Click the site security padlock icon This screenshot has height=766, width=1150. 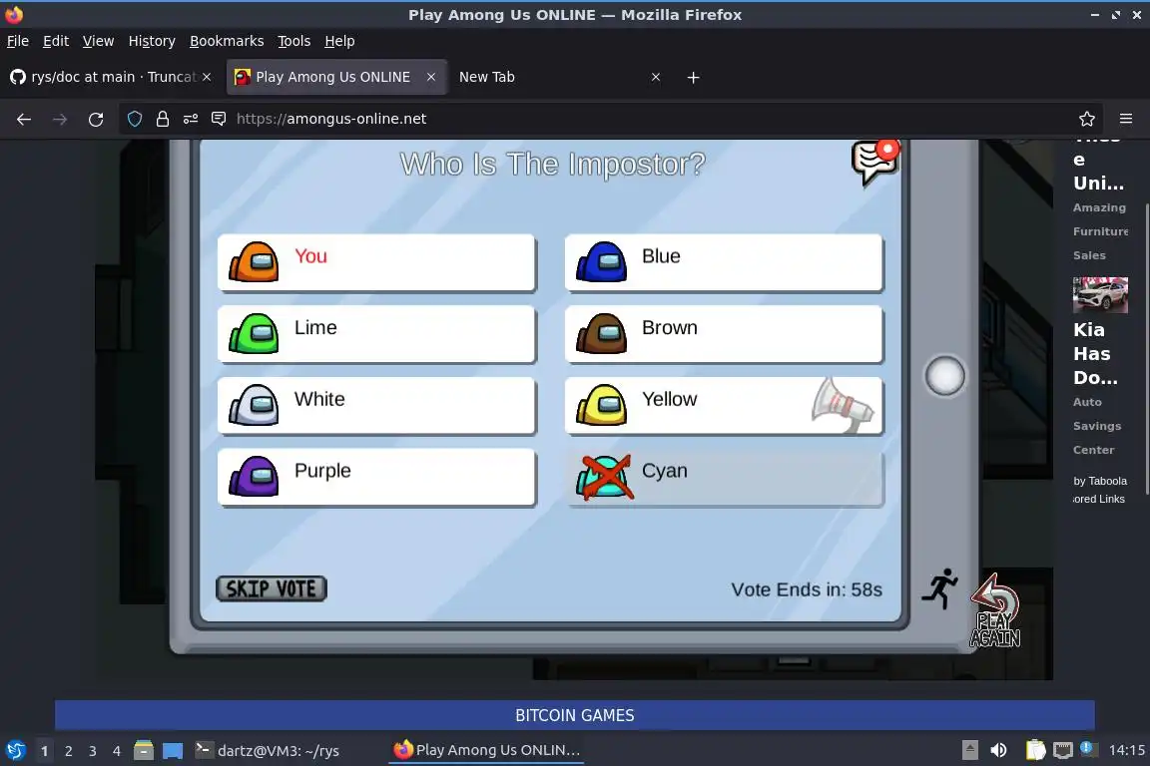[x=163, y=119]
